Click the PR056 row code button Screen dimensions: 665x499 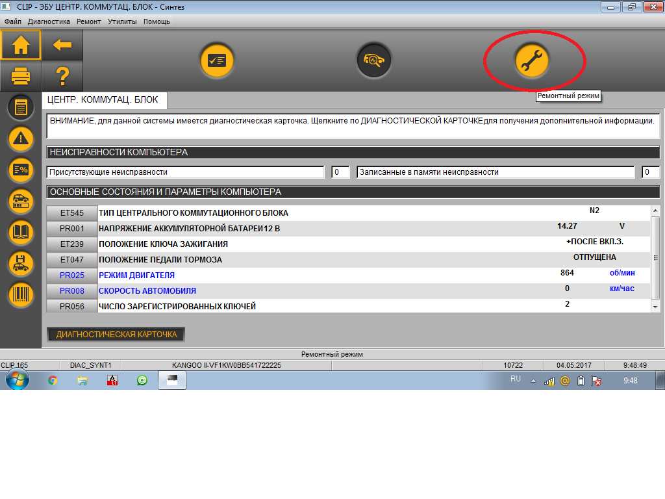click(x=72, y=307)
